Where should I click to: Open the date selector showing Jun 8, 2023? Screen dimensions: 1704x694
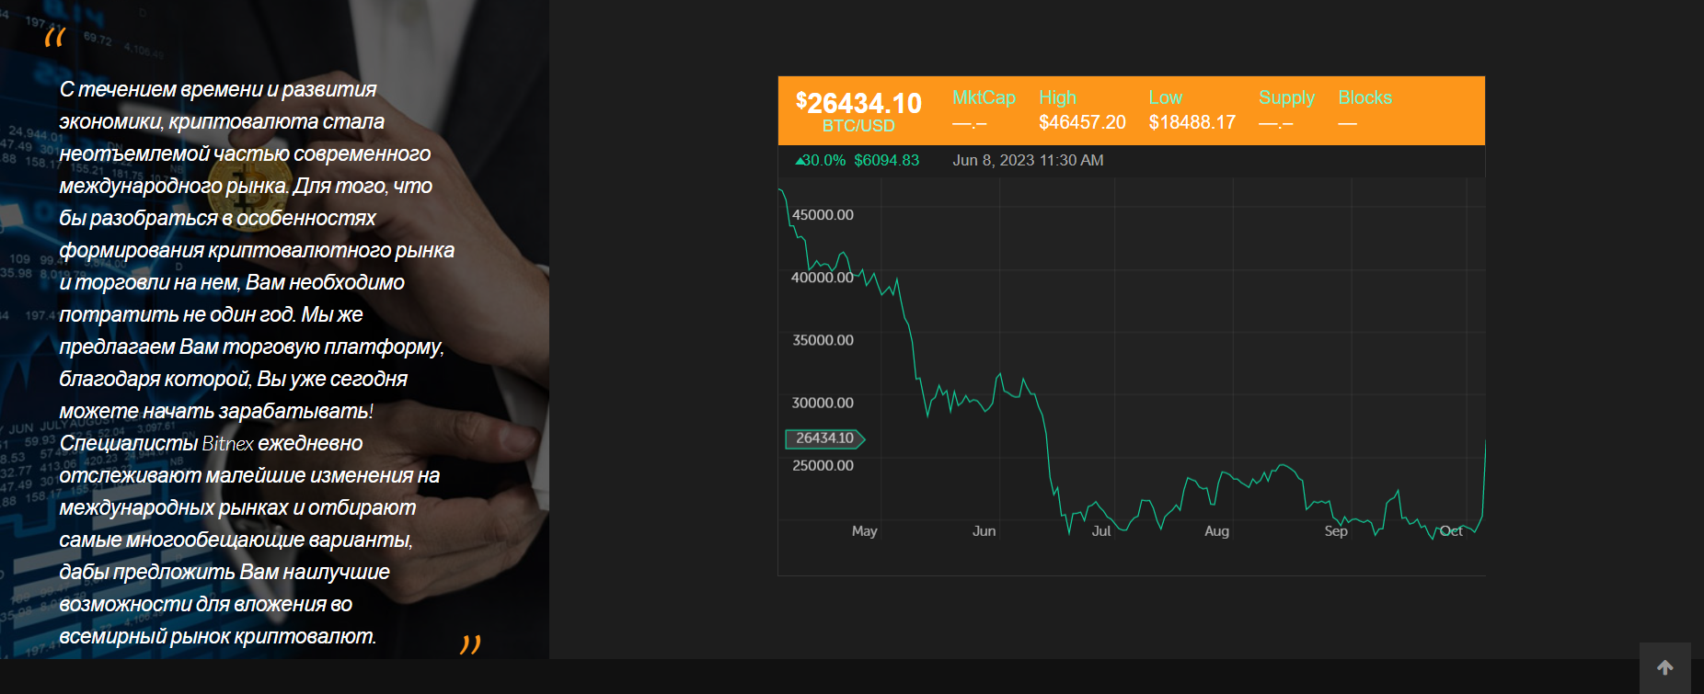pyautogui.click(x=1028, y=160)
